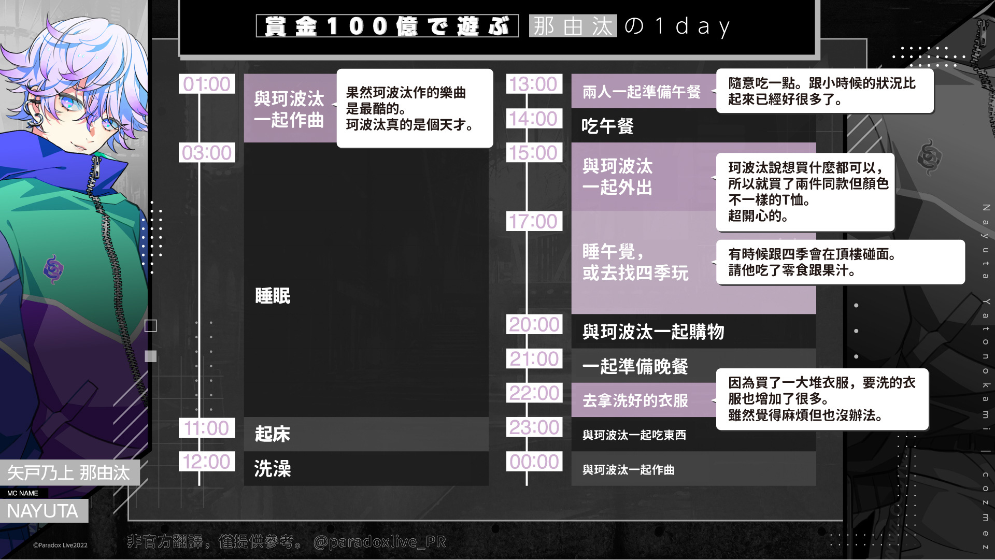Click the hollow square marker left of timeline
The image size is (995, 560).
pos(150,325)
